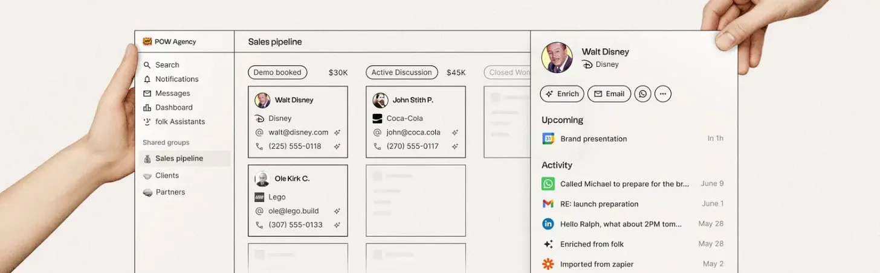The image size is (880, 273).
Task: Select the Sales pipeline group
Action: [x=184, y=158]
